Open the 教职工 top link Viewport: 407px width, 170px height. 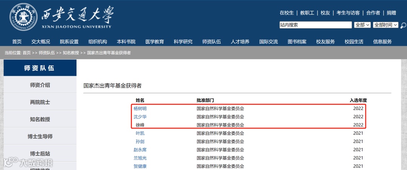pos(307,13)
